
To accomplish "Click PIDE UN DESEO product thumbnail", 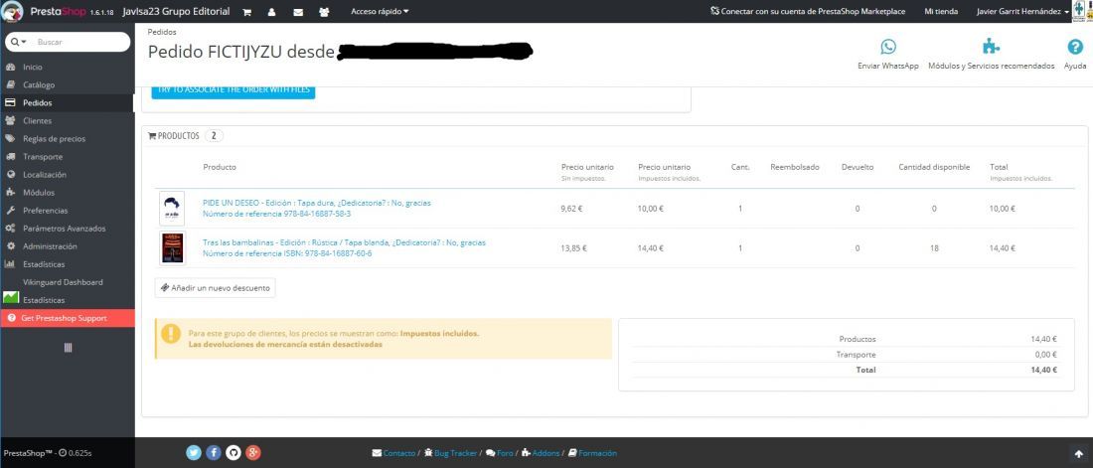I will coord(172,208).
